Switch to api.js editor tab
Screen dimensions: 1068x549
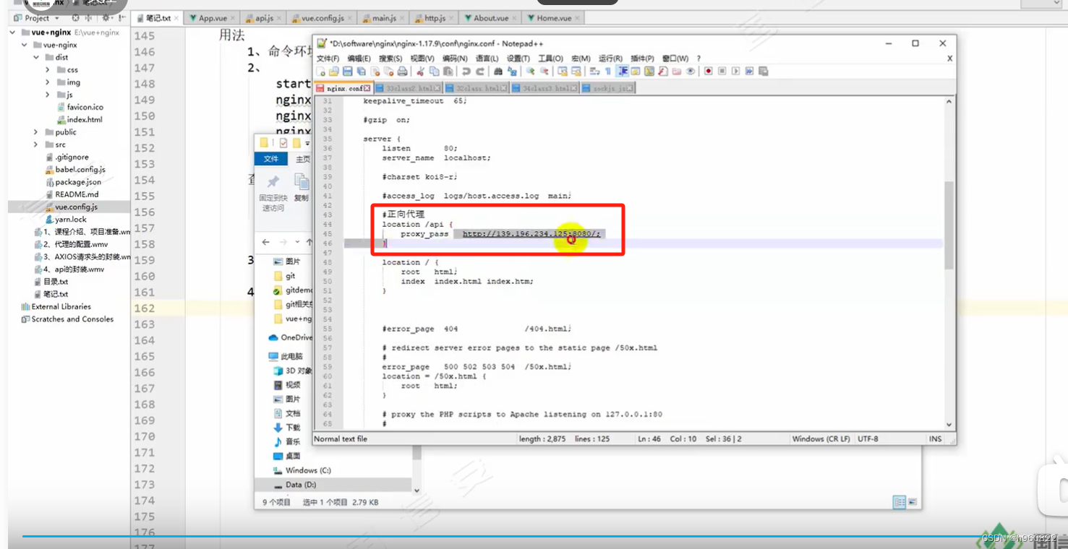coord(263,18)
